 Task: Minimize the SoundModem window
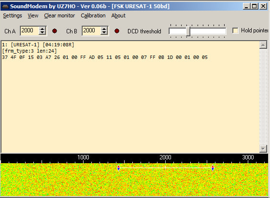point(247,6)
